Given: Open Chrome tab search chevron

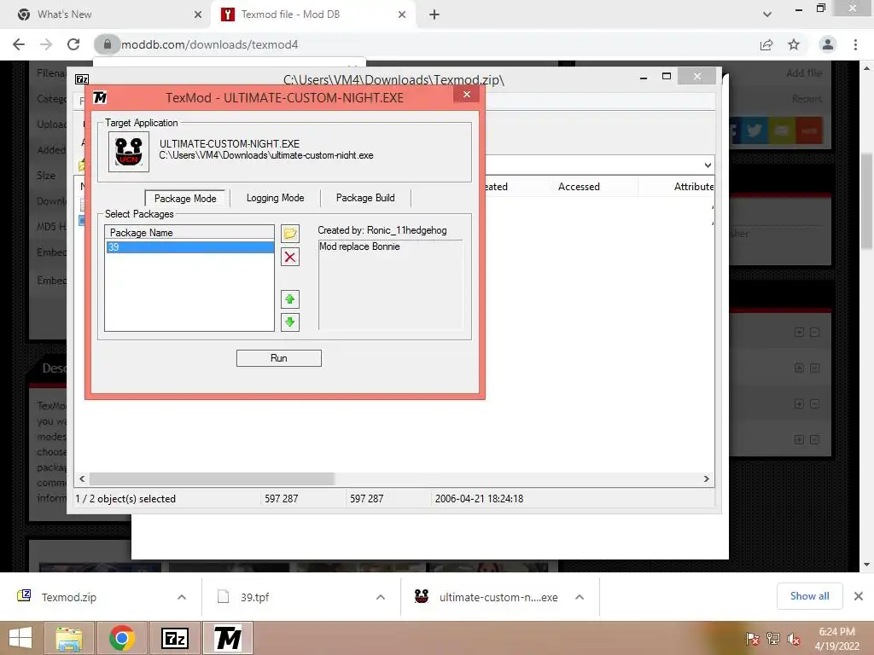Looking at the screenshot, I should click(x=767, y=14).
